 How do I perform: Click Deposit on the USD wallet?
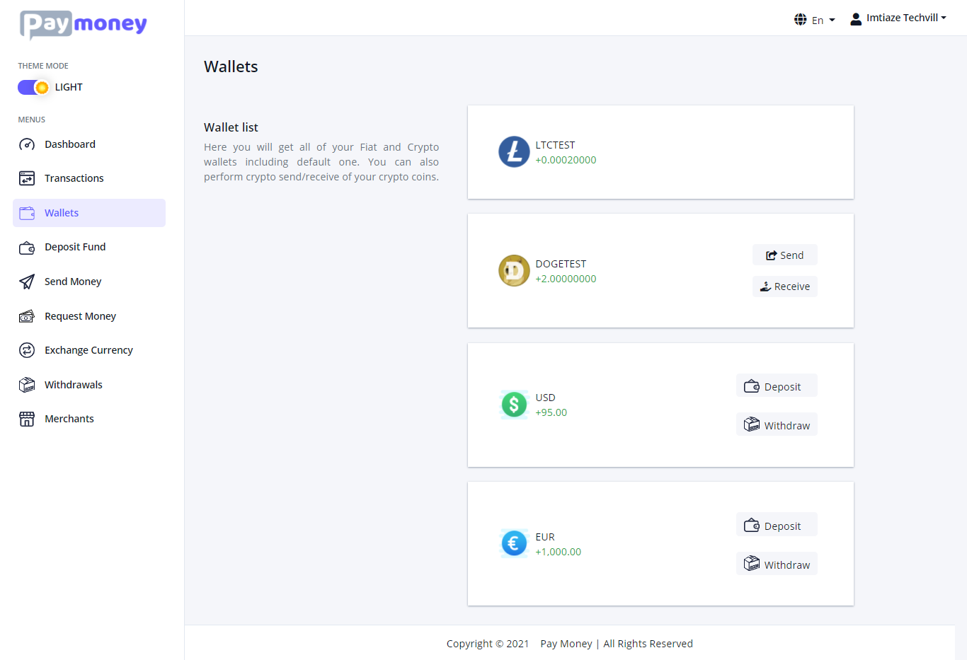pos(777,386)
